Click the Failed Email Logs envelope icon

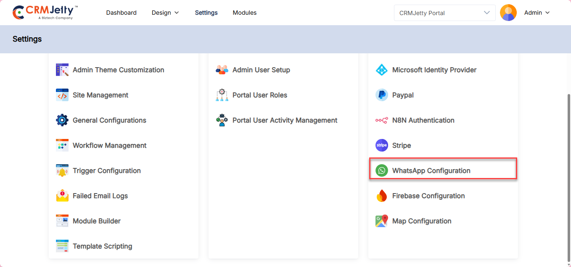(62, 196)
